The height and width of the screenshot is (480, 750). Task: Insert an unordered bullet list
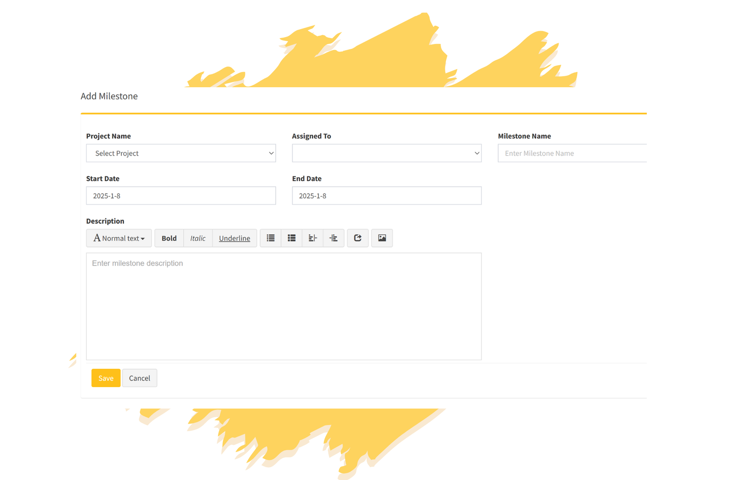pos(270,238)
